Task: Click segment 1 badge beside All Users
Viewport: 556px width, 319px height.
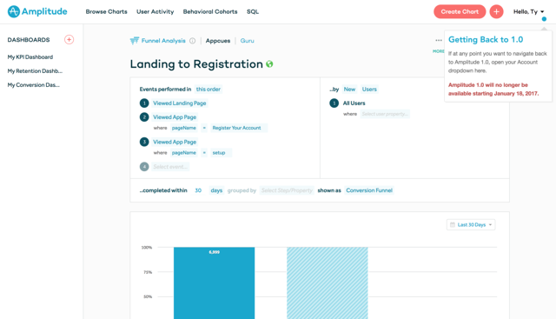Action: coord(334,103)
